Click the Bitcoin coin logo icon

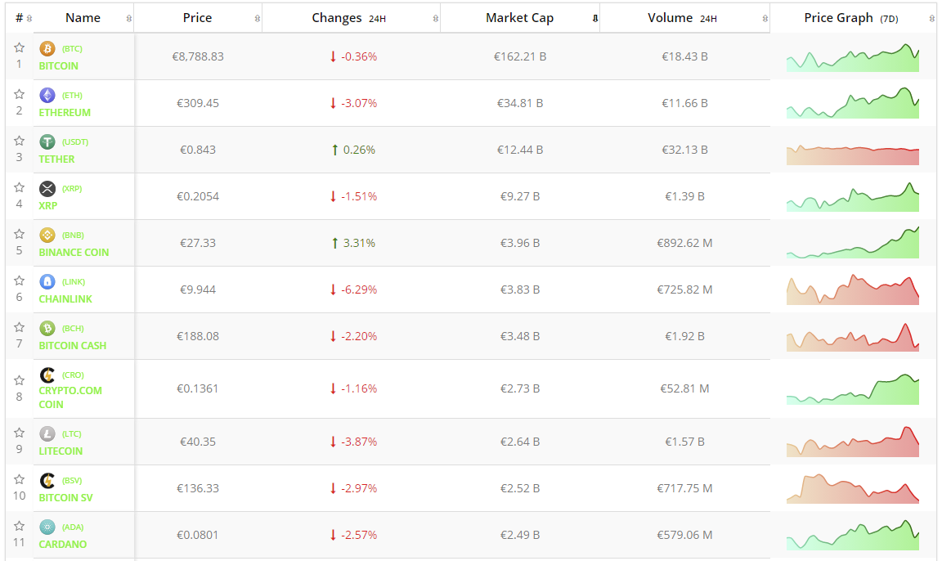[47, 49]
